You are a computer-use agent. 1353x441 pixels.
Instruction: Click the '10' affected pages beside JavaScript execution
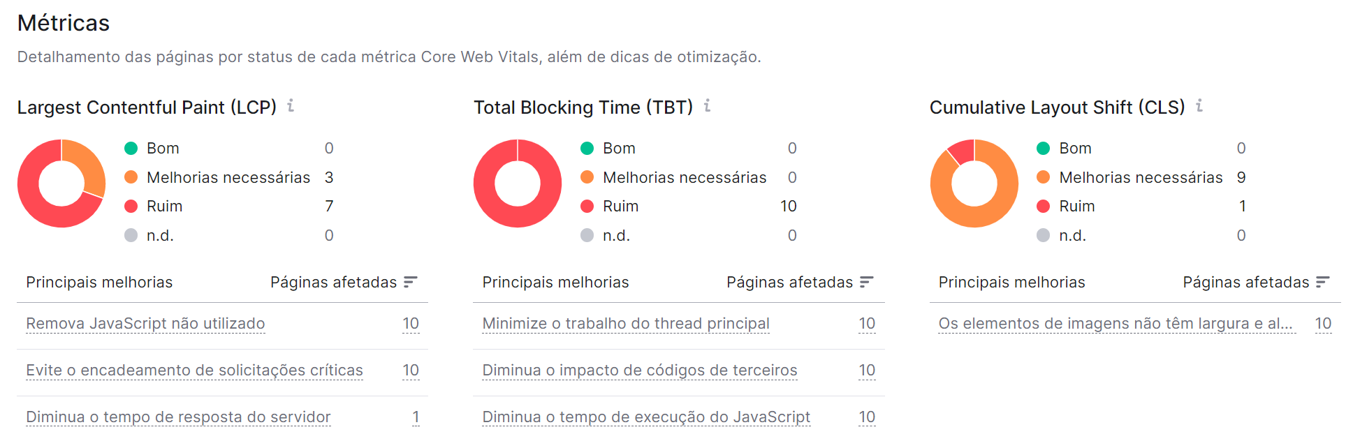coord(868,416)
